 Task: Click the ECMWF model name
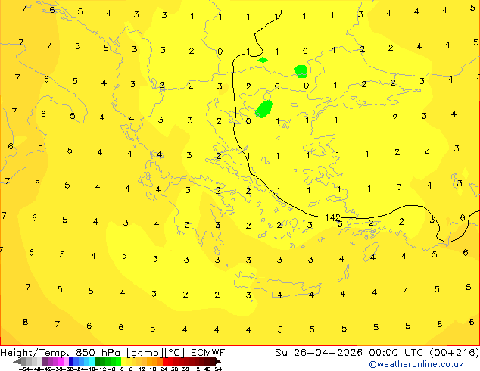pos(208,352)
